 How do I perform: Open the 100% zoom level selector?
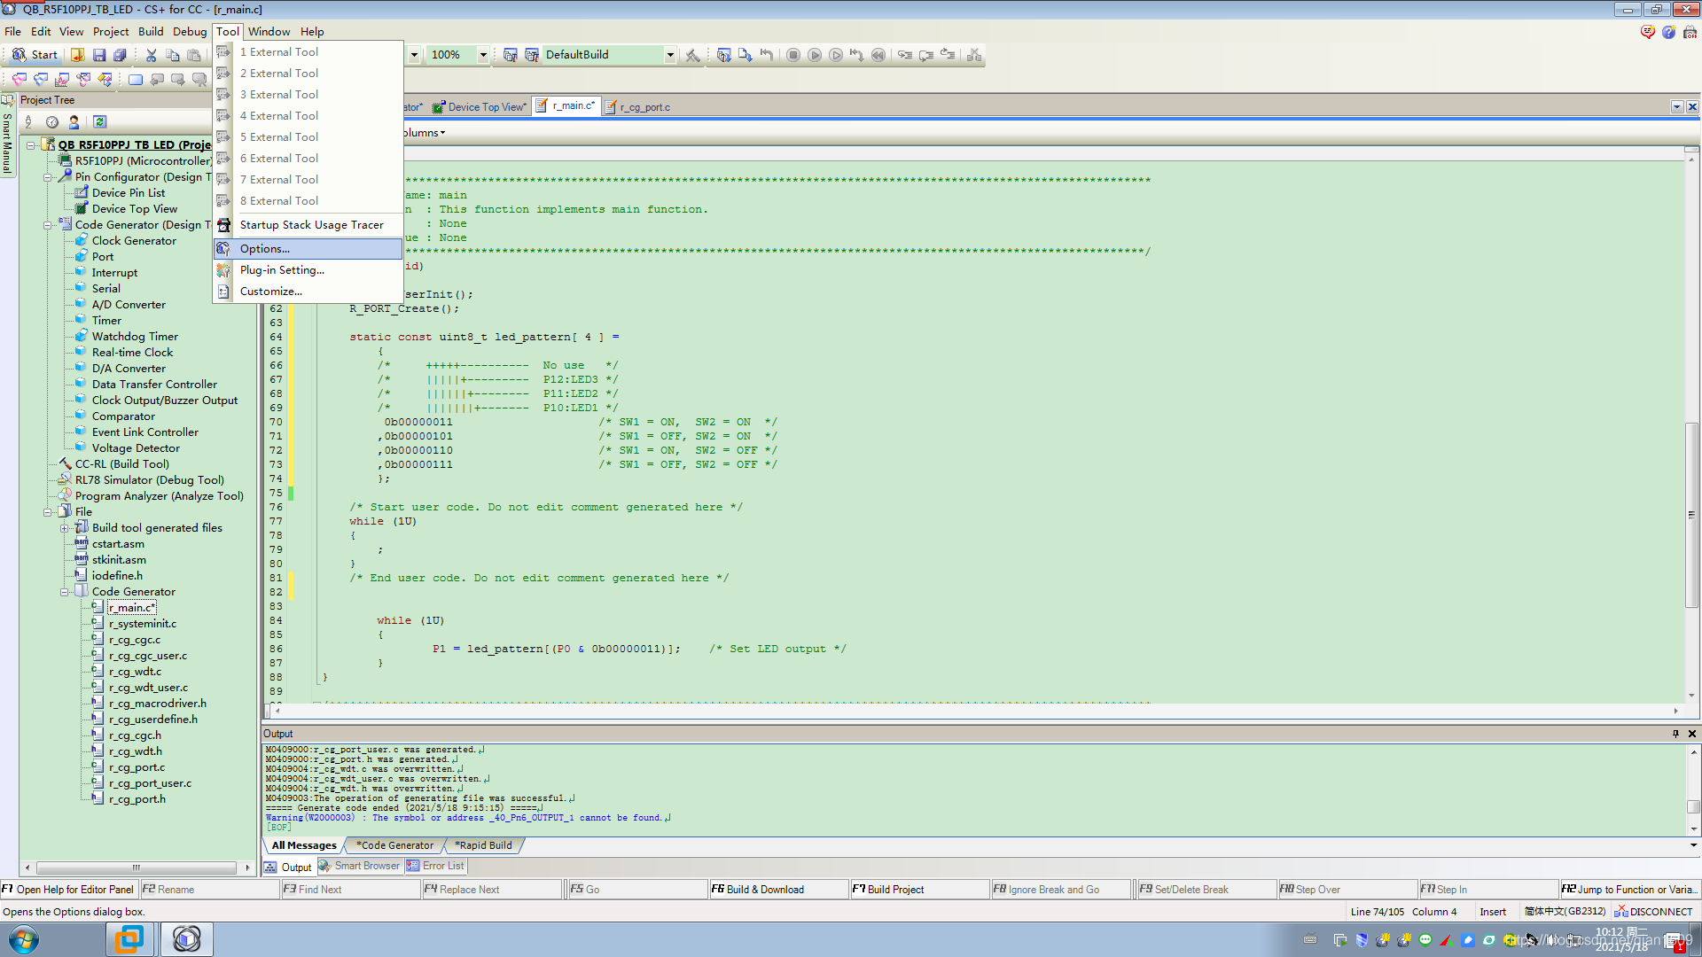tap(483, 55)
